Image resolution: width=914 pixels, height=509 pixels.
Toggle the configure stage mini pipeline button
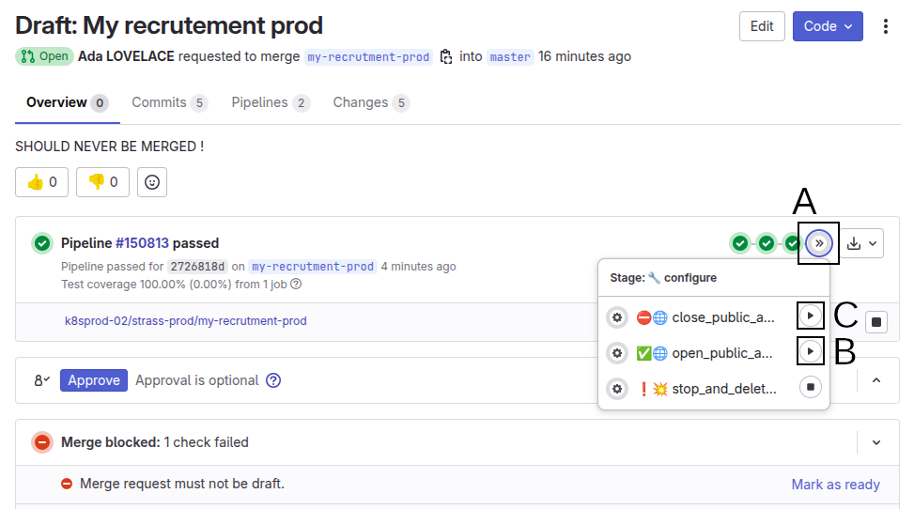[819, 244]
